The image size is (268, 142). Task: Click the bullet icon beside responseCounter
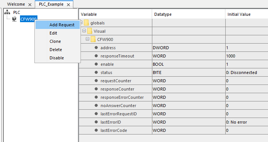pos(96,89)
